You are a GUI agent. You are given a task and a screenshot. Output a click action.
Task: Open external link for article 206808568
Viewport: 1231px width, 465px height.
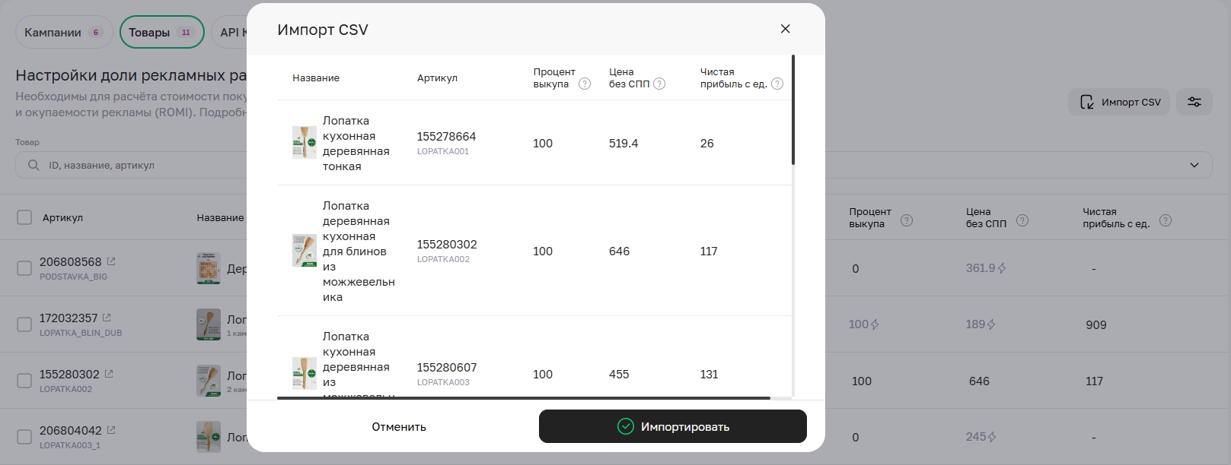coord(111,261)
